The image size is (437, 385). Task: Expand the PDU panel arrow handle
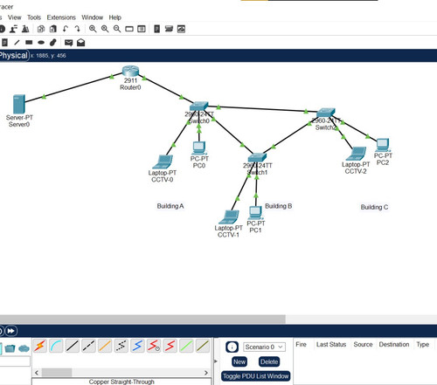click(x=216, y=361)
